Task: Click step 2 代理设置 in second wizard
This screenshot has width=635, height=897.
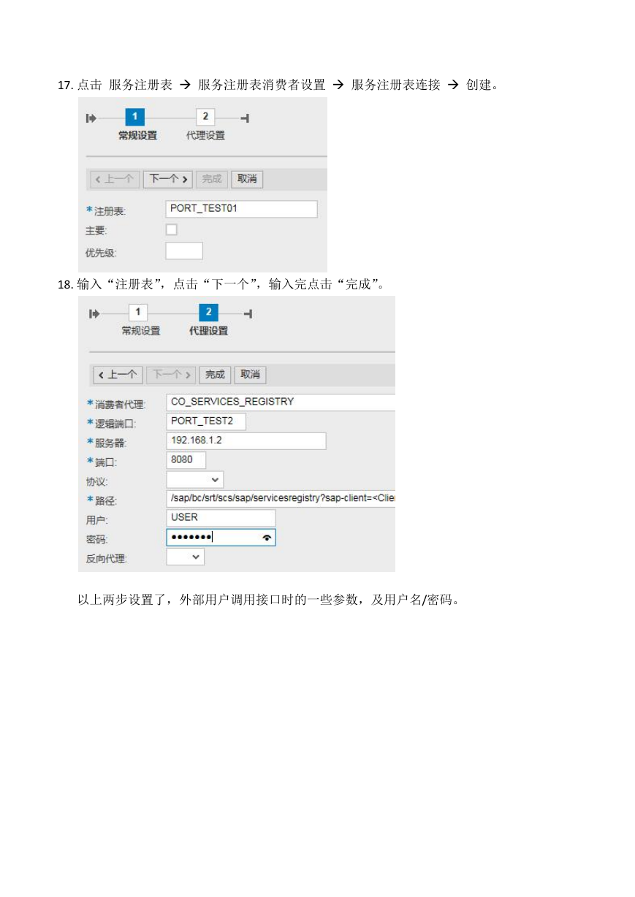Action: point(208,313)
